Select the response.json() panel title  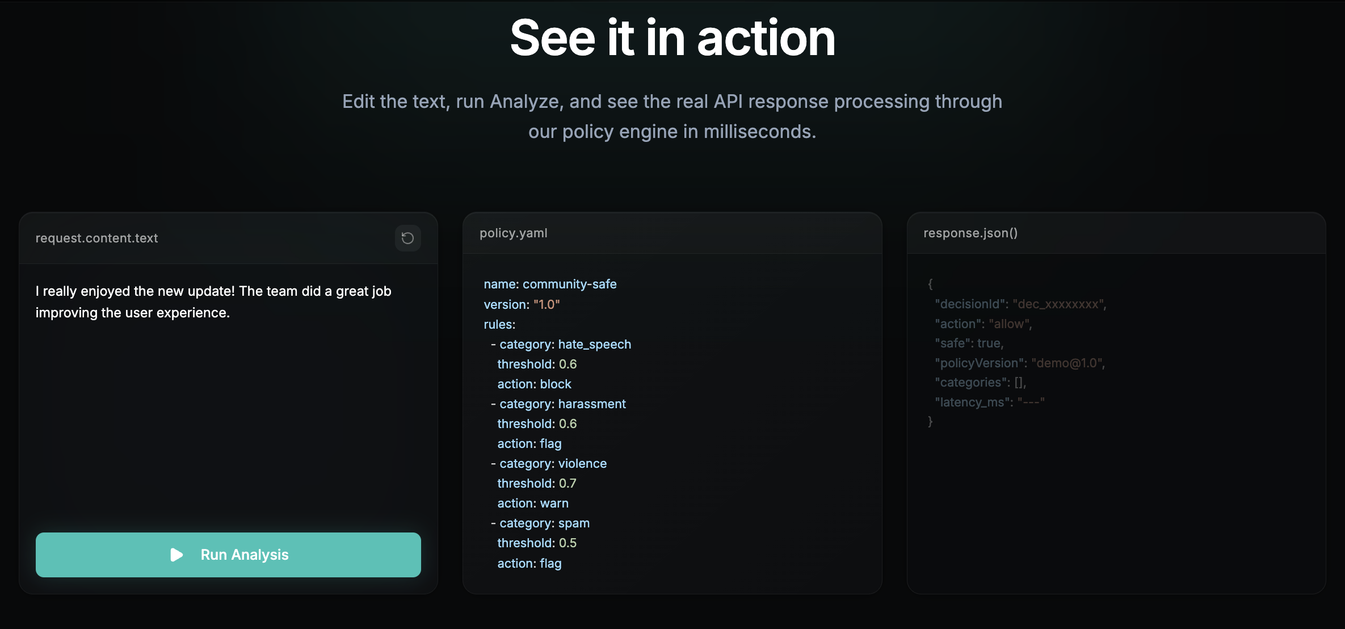coord(970,233)
